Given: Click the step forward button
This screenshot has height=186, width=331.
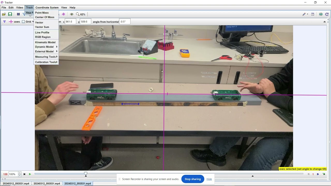Looking at the screenshot, I should click(318, 174).
